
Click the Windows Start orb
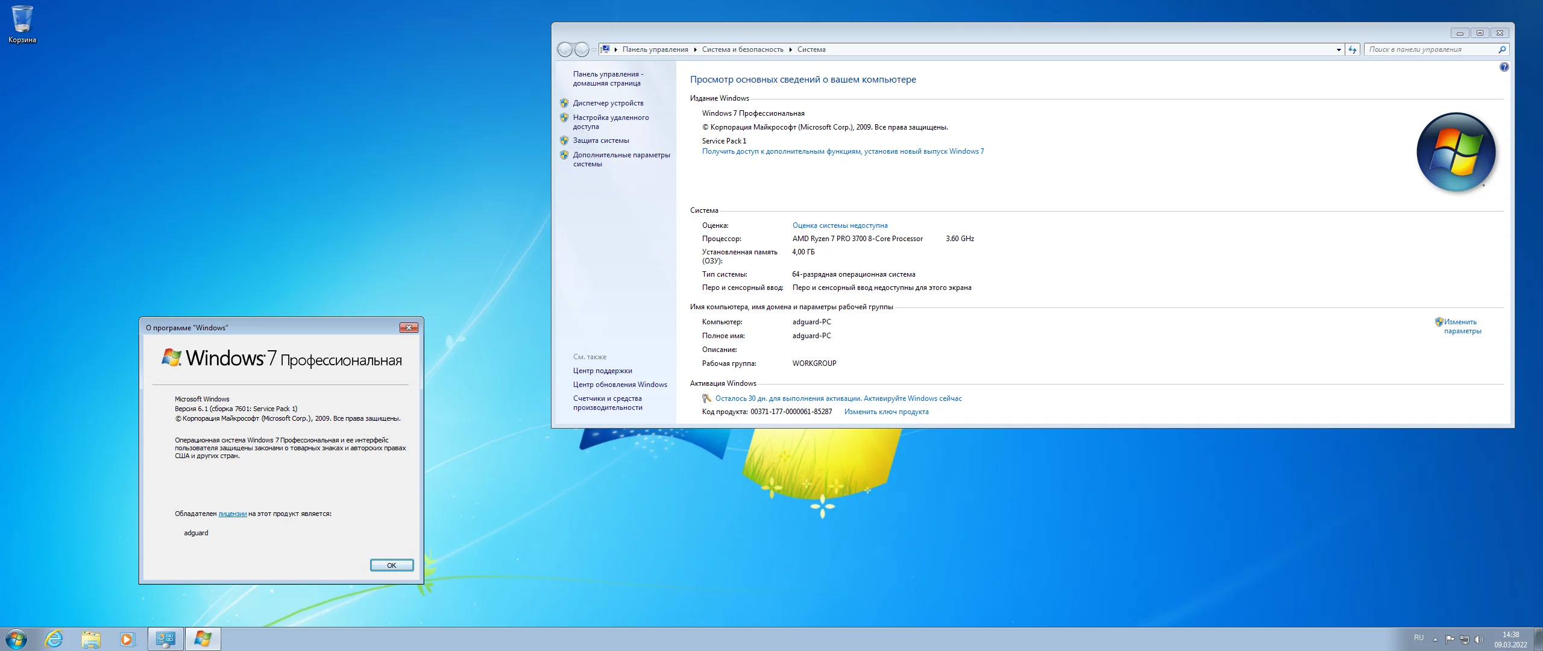point(16,639)
